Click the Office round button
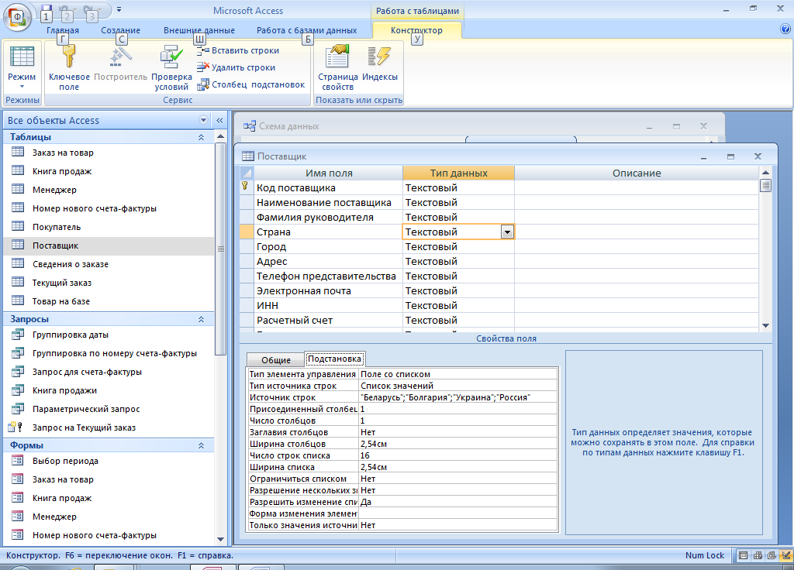794x570 pixels. [18, 17]
